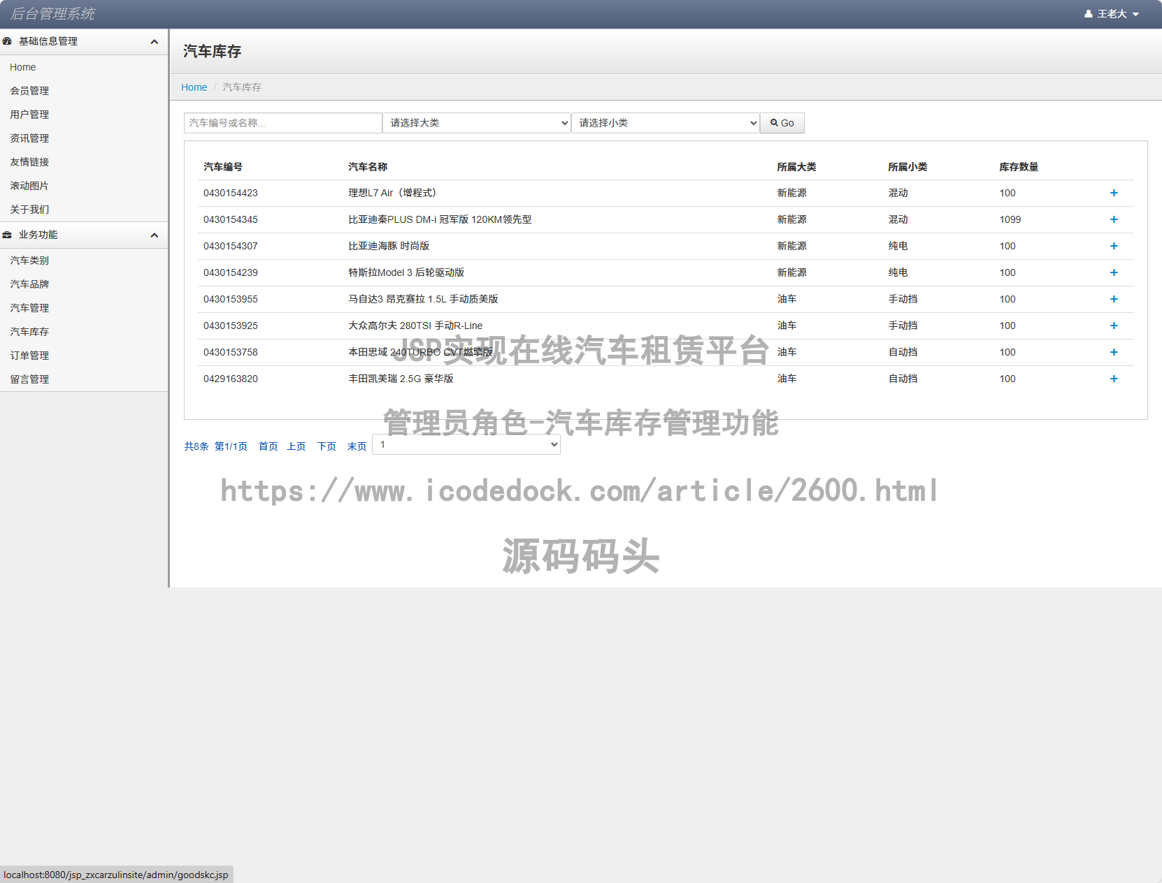This screenshot has height=883, width=1162.
Task: Select 会员管理 in the sidebar
Action: 29,90
